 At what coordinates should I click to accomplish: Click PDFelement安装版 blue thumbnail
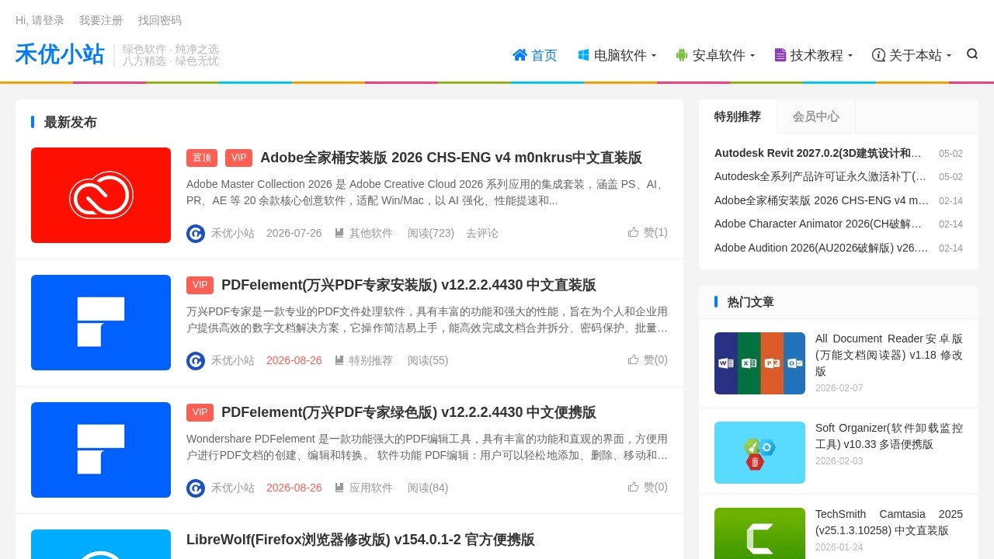pos(101,322)
